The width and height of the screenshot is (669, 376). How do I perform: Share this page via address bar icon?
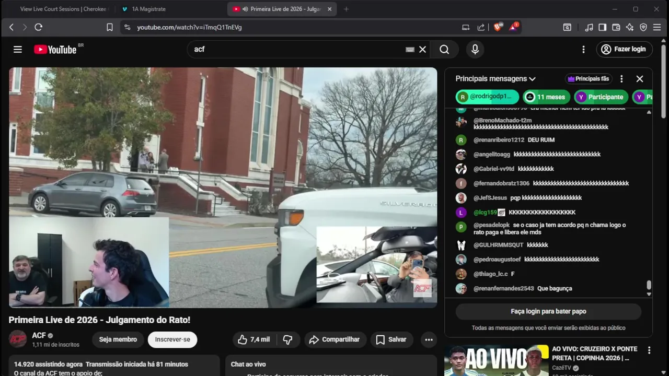click(x=481, y=27)
